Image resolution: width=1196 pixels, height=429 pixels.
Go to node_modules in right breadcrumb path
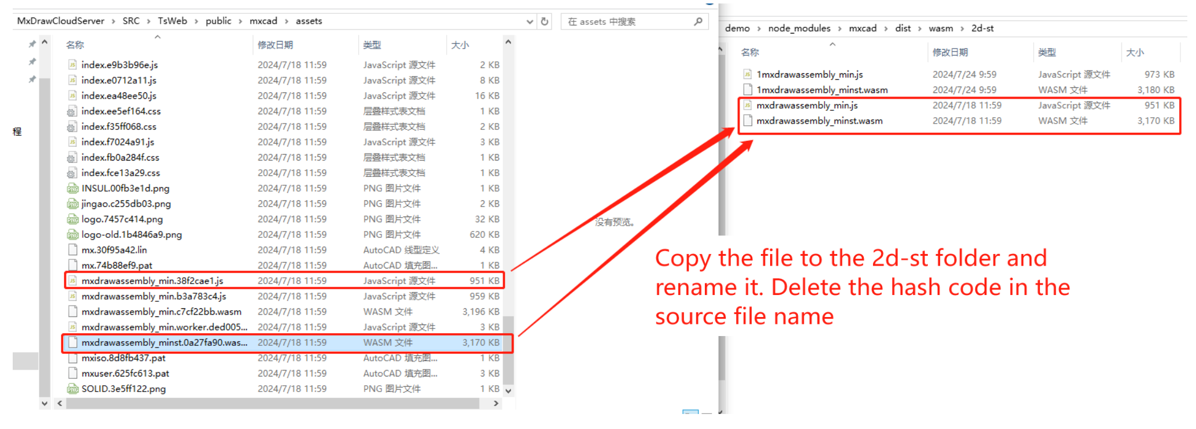tap(798, 28)
